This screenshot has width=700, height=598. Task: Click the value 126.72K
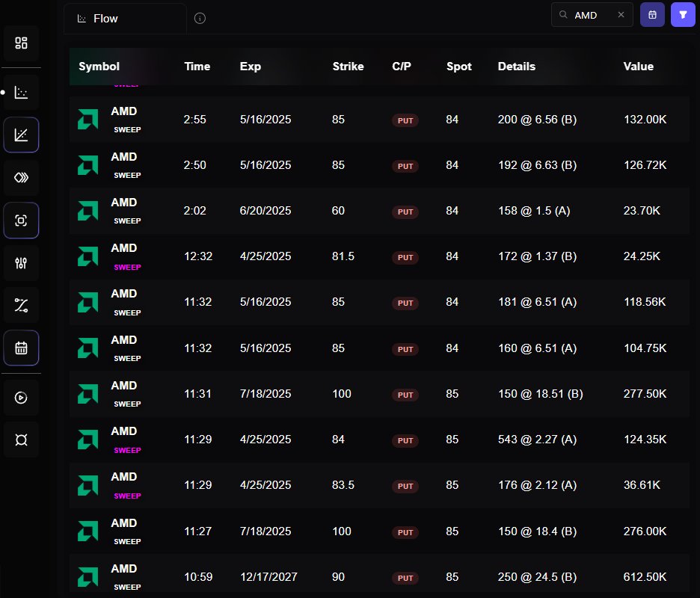645,165
